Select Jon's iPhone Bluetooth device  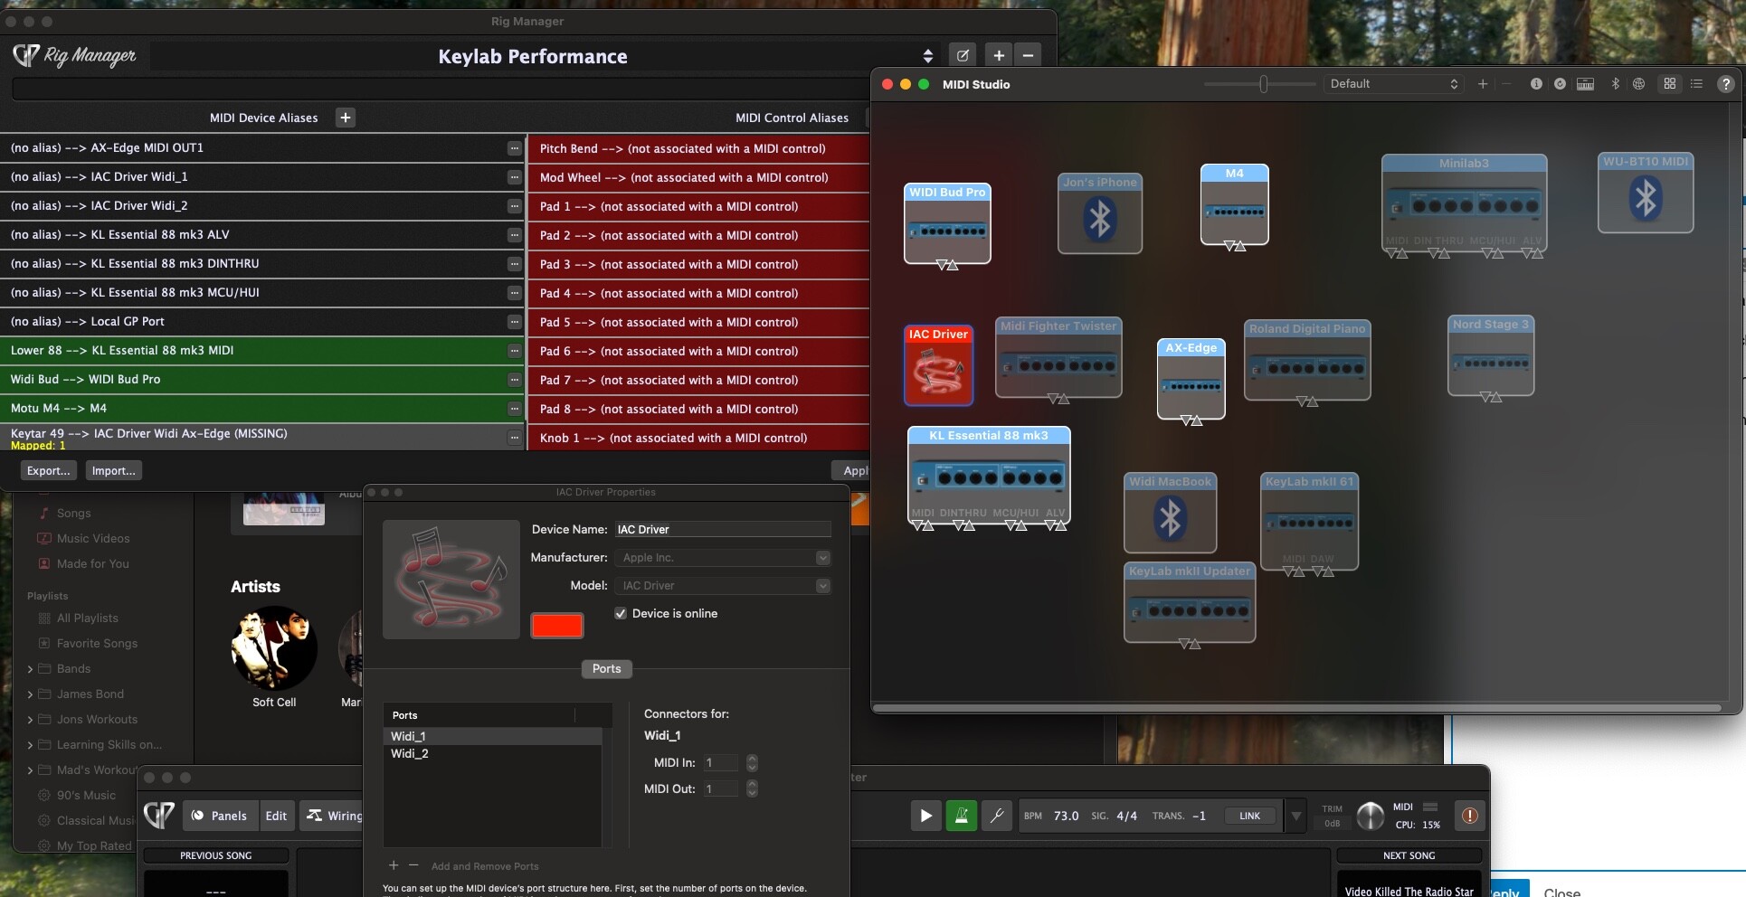1100,213
